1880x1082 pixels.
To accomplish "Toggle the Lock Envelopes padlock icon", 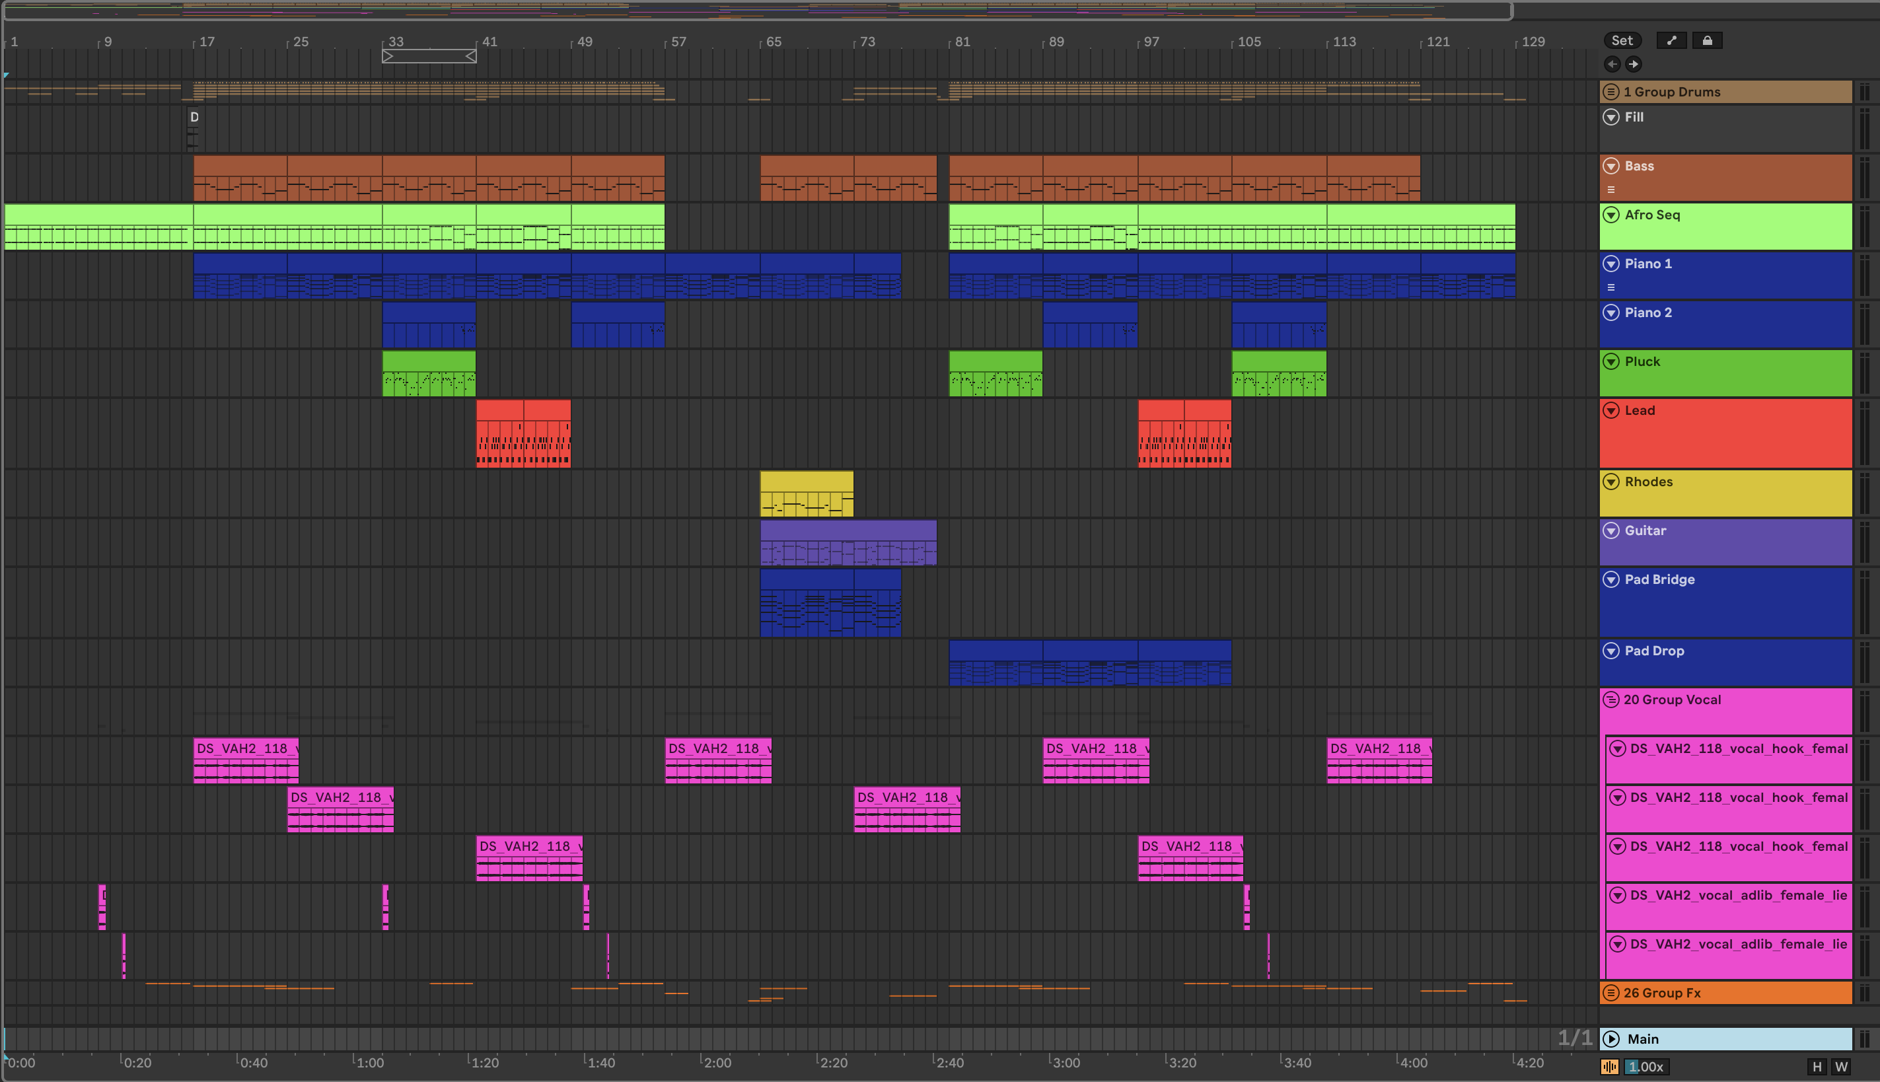I will tap(1707, 41).
